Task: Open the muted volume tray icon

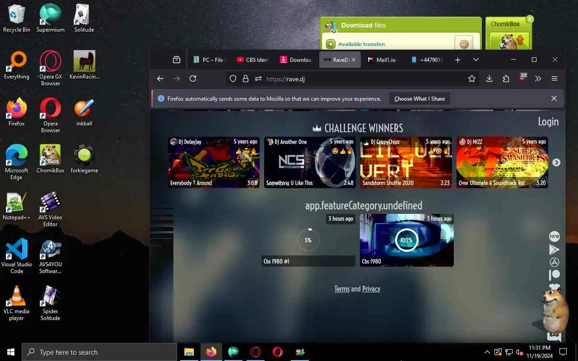Action: (x=520, y=352)
